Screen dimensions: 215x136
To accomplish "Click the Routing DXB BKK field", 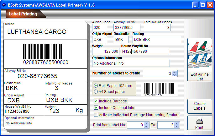I will coord(157,40).
